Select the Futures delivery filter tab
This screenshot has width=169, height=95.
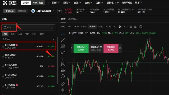click(x=27, y=34)
